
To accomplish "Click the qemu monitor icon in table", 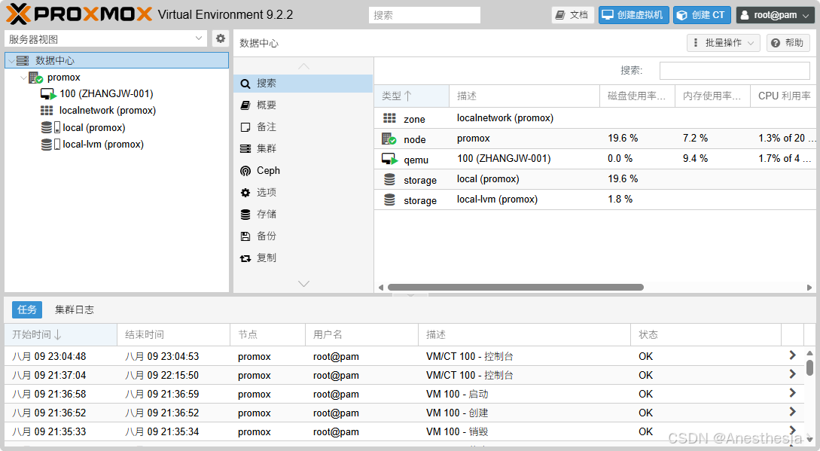I will [389, 159].
